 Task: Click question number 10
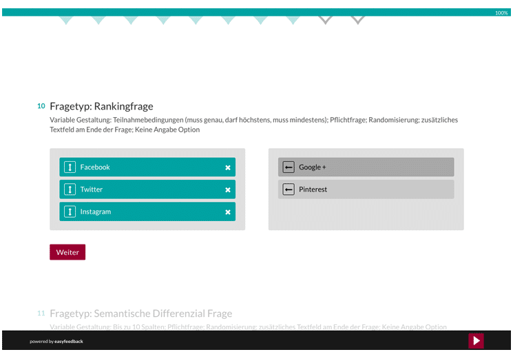click(41, 106)
